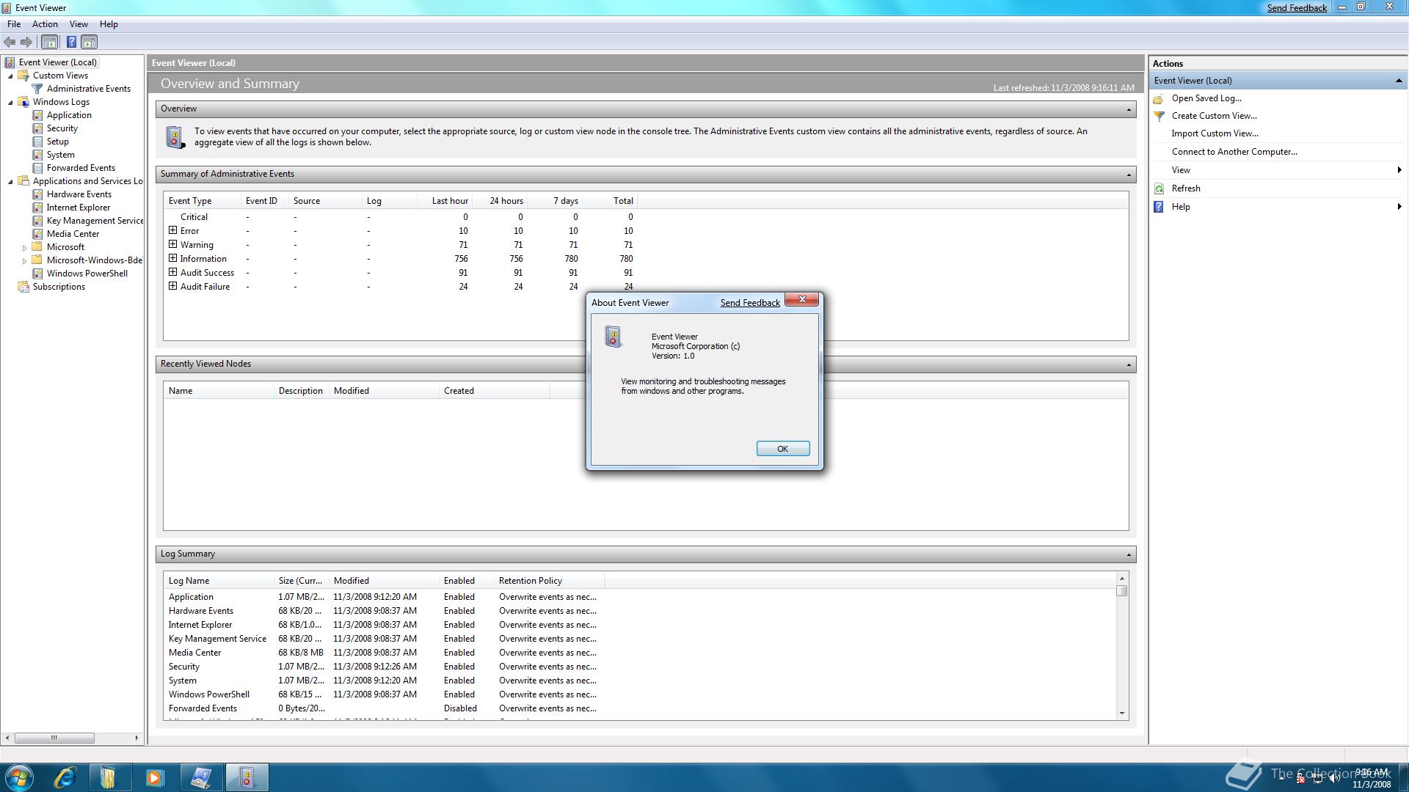Viewport: 1409px width, 792px height.
Task: Open the Action menu
Action: [x=45, y=24]
